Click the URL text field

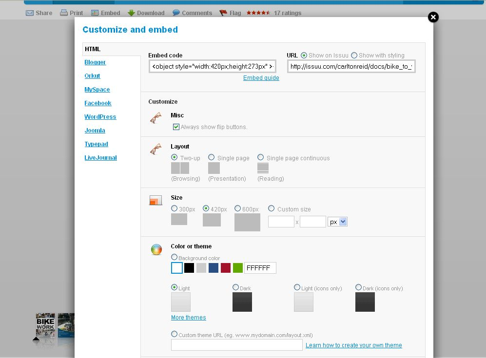click(x=351, y=66)
